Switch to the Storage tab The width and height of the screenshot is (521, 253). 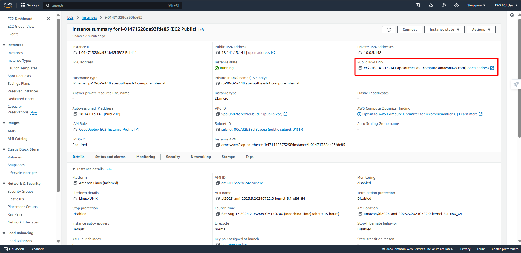click(x=228, y=157)
